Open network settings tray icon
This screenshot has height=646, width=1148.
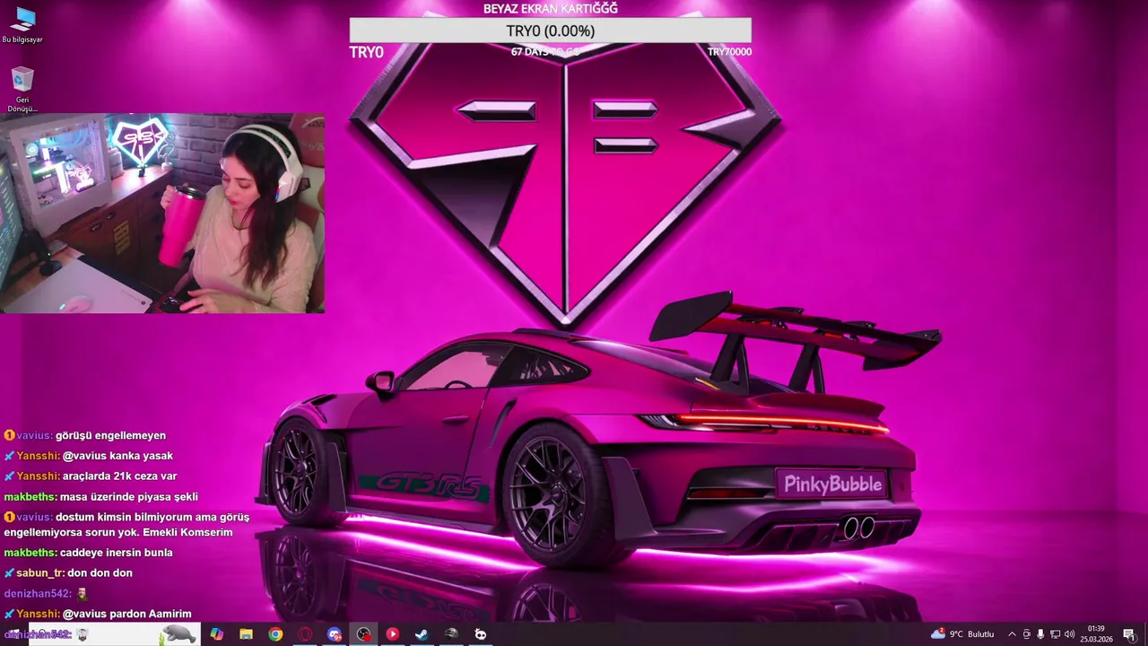[1055, 634]
